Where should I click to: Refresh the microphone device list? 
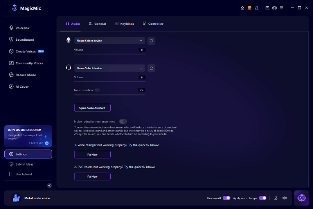pyautogui.click(x=151, y=41)
